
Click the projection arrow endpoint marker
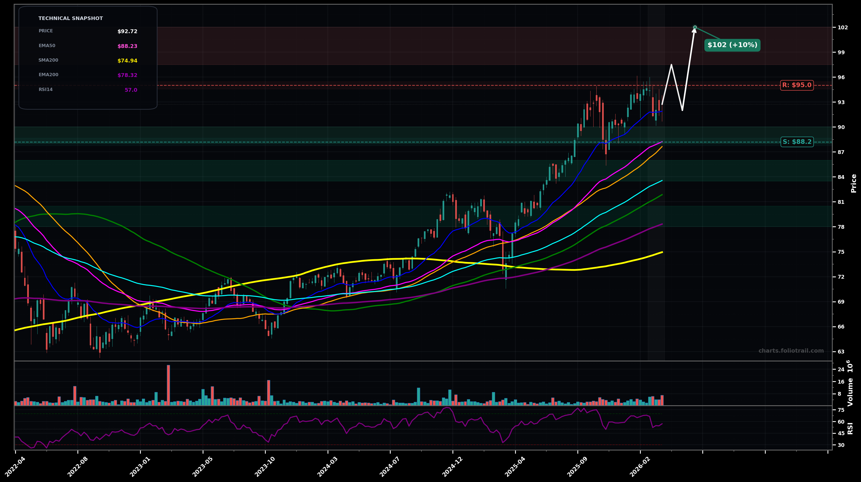695,27
